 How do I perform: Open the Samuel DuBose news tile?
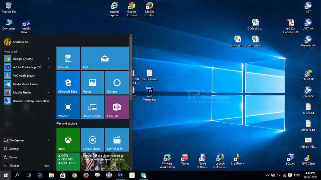tap(105, 161)
